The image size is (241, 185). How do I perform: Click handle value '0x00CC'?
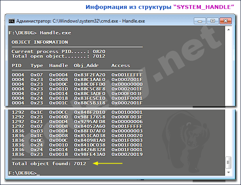pos(58,112)
